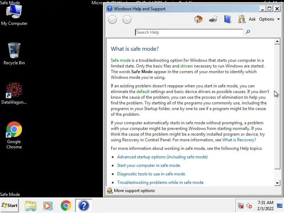Screen dimensions: 284x213
Task: Launch Windows Media Player from the taskbar
Action: [x=48, y=206]
